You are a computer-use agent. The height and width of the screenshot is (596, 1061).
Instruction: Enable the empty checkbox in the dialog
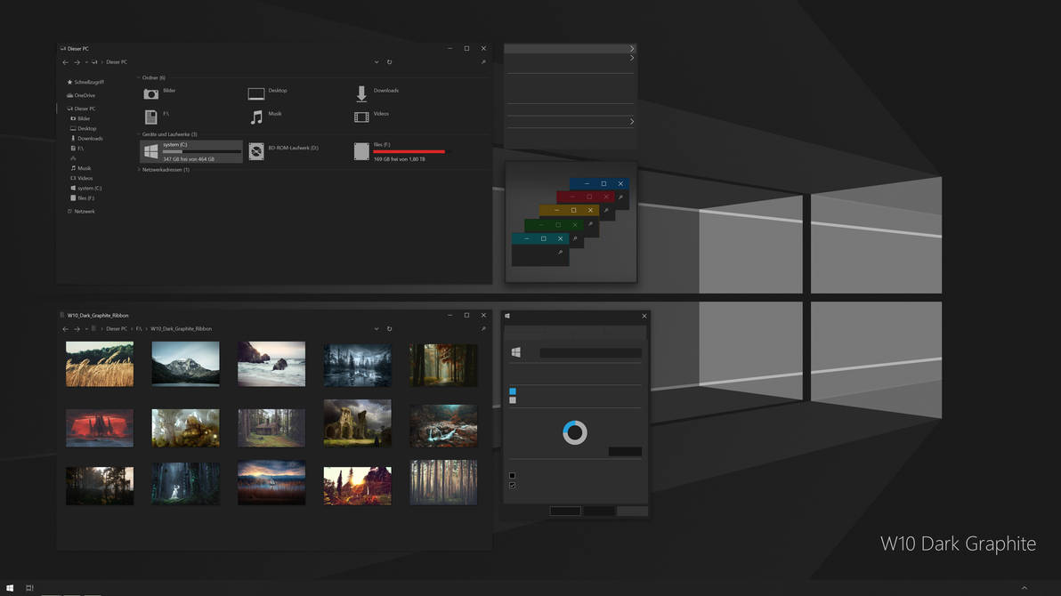click(x=512, y=476)
